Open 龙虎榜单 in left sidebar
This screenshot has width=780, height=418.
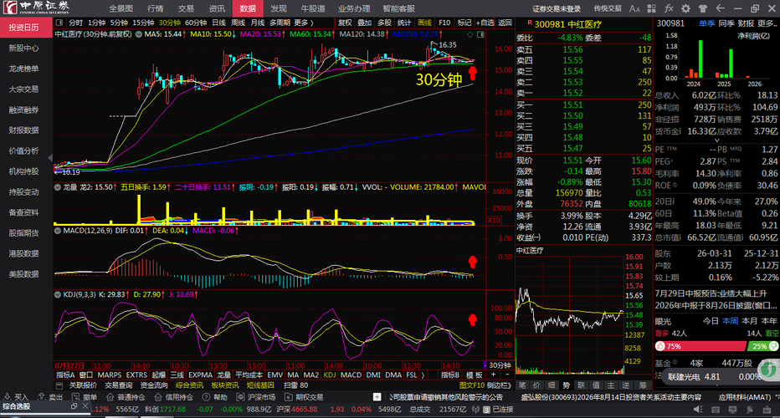click(24, 69)
